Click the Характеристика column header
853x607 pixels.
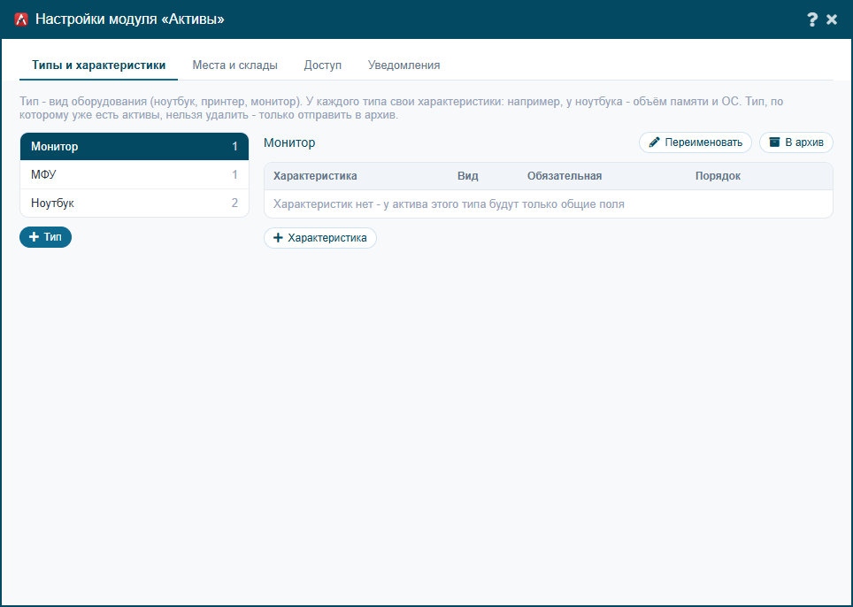pos(315,176)
